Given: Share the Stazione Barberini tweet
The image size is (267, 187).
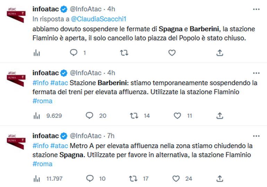Looking at the screenshot, I should pyautogui.click(x=219, y=116).
